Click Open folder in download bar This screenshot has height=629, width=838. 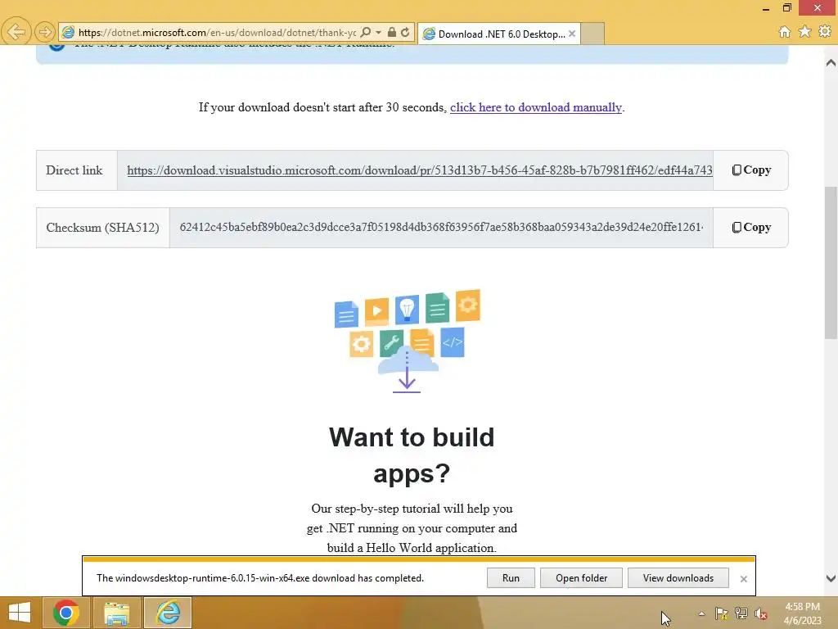(581, 578)
